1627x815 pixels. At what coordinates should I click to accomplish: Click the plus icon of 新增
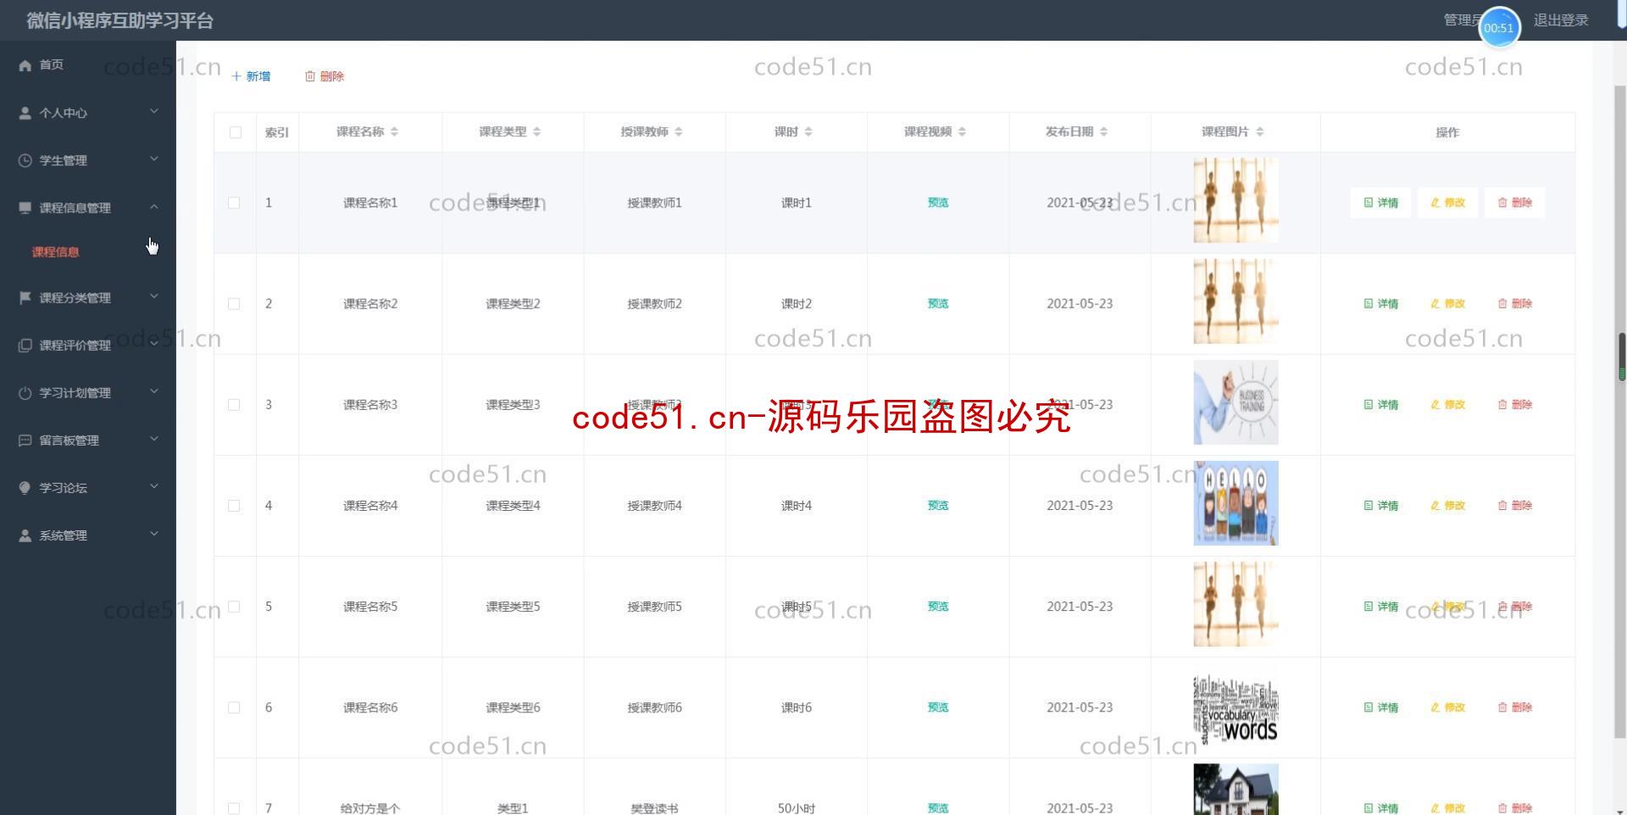tap(236, 76)
